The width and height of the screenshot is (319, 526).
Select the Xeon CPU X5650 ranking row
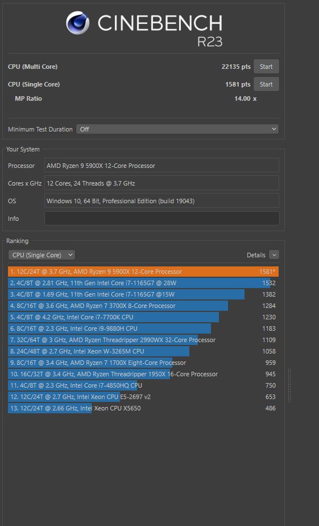[143, 408]
